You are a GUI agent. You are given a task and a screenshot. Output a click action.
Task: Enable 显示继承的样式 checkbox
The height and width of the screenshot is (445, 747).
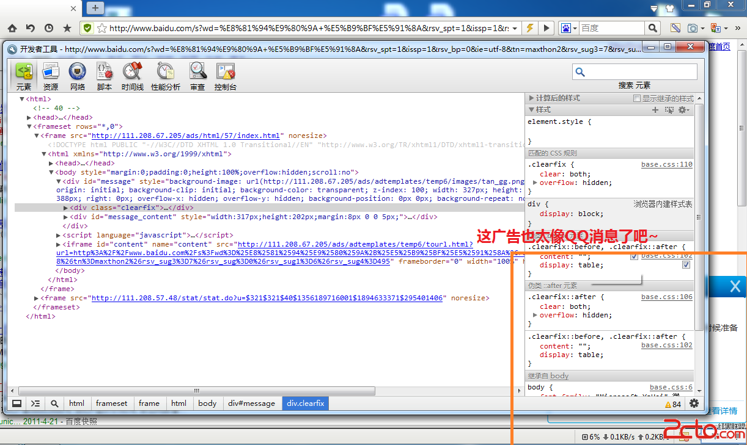coord(637,98)
